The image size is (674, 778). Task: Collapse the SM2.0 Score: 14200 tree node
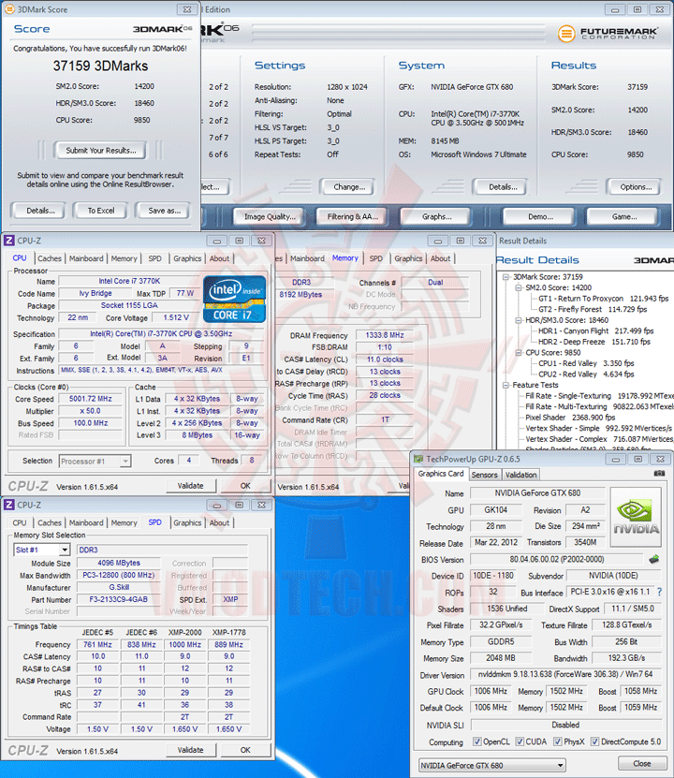tap(519, 287)
